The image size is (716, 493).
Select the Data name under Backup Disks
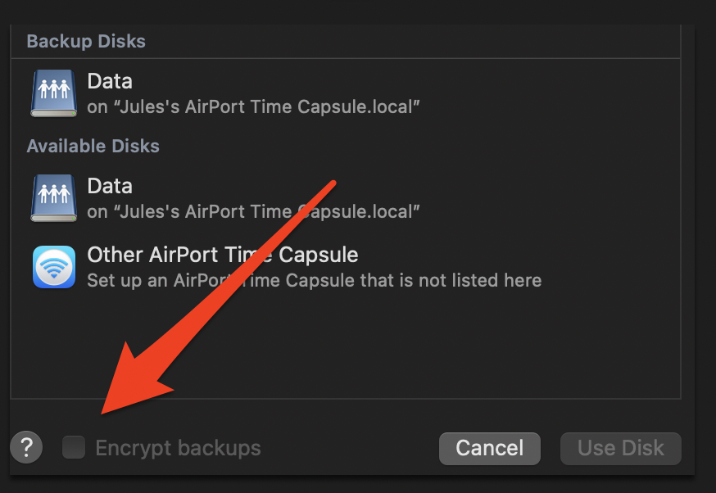coord(110,81)
